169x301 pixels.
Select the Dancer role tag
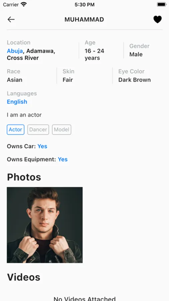pos(38,129)
